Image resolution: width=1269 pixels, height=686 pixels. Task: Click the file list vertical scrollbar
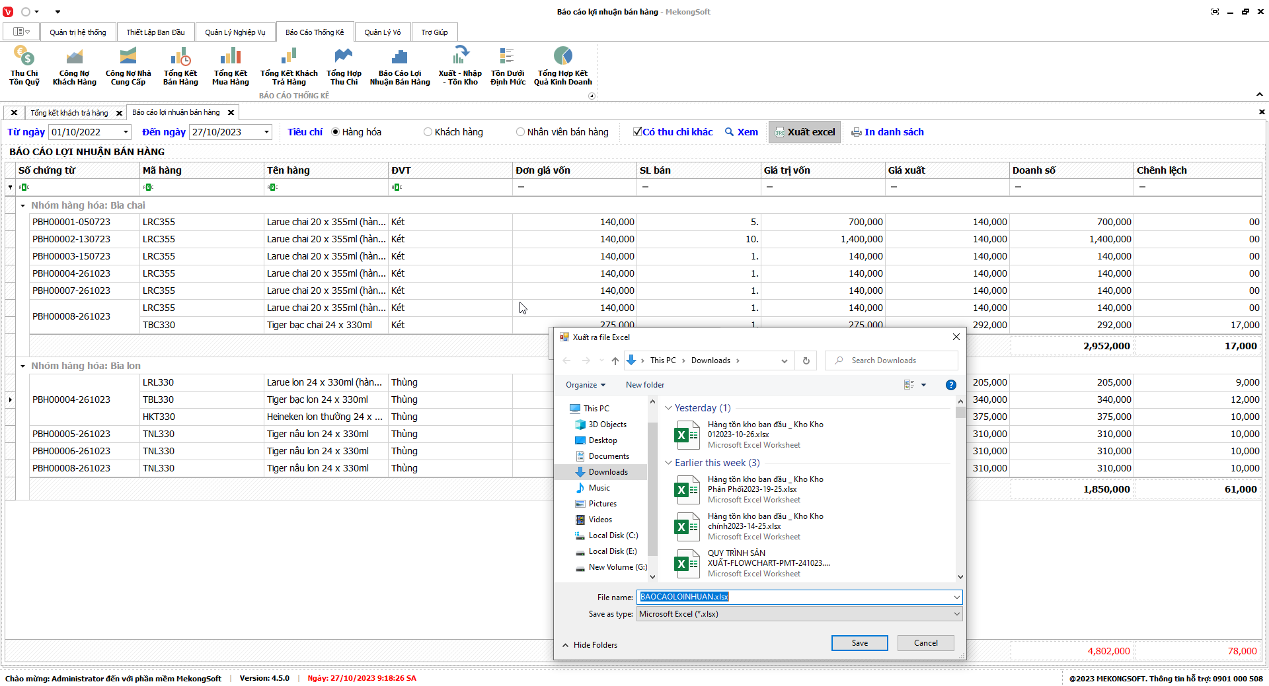click(960, 489)
